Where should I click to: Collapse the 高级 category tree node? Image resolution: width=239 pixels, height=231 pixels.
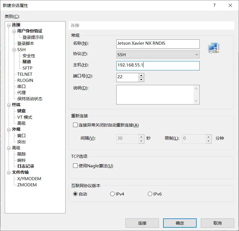[9, 148]
